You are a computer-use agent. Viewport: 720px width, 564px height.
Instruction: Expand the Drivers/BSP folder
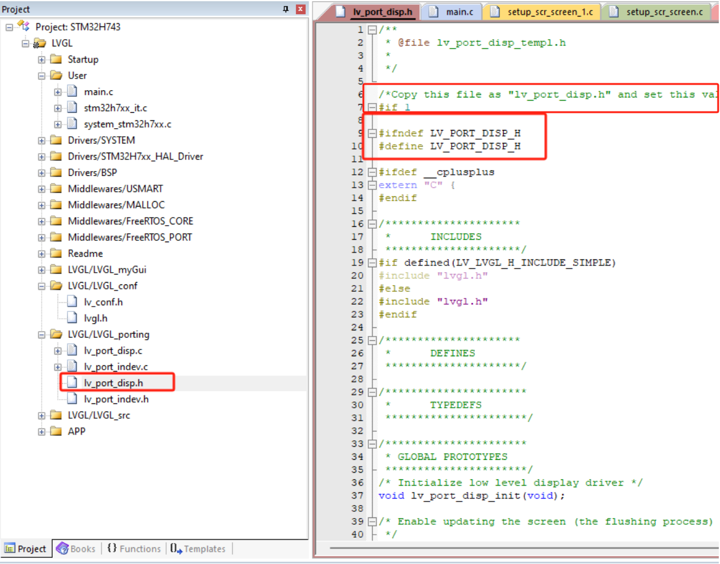coord(41,173)
